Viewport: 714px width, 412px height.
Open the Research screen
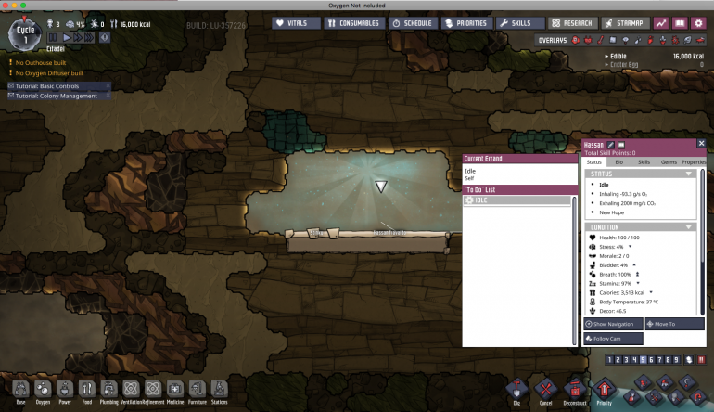(x=573, y=23)
